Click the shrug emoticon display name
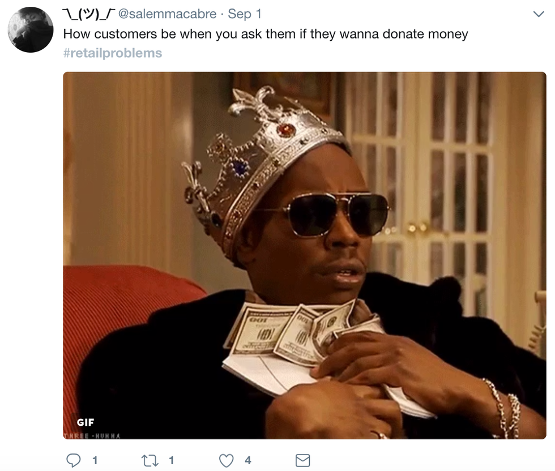The height and width of the screenshot is (471, 555). [x=88, y=14]
